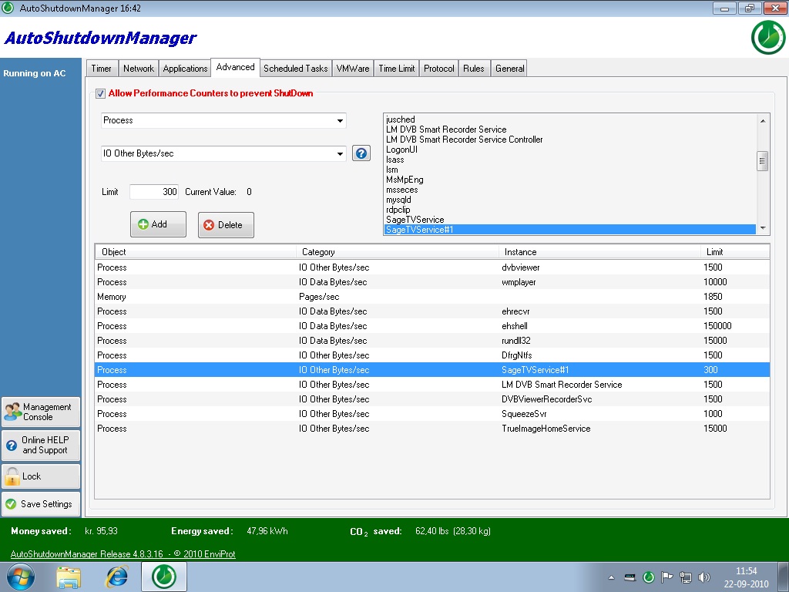Click the Object column header
The image size is (789, 592).
pos(196,252)
